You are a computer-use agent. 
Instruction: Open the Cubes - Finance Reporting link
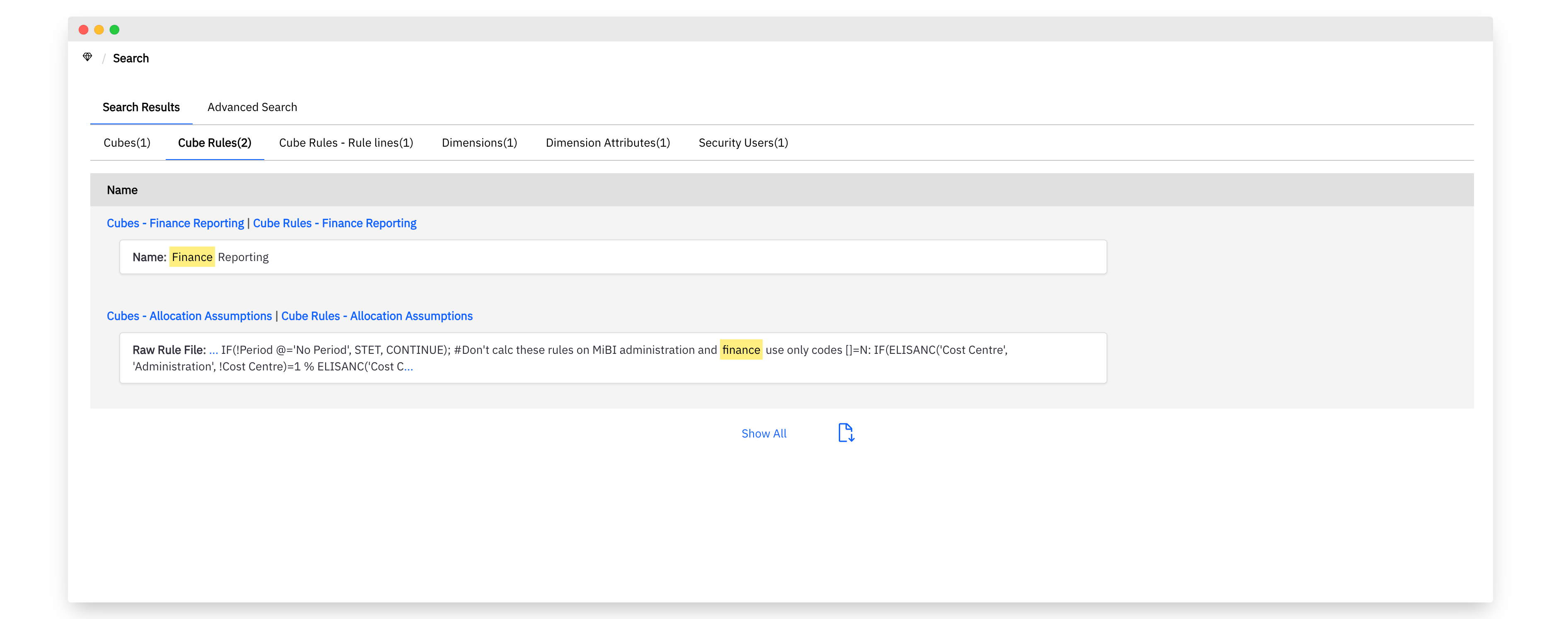175,223
